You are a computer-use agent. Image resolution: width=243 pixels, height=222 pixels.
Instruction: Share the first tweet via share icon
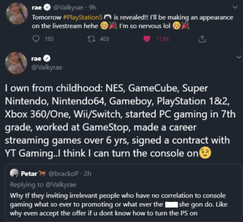203,39
